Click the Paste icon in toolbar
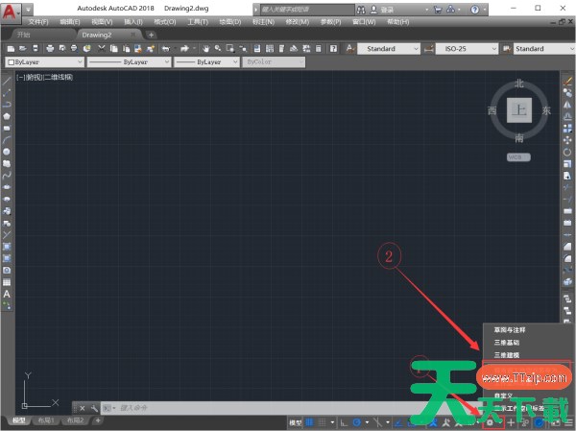The width and height of the screenshot is (576, 431). tap(126, 49)
